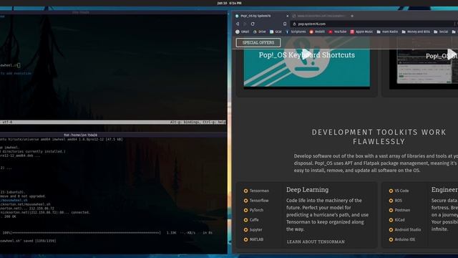Click the bottom terminal title bar
This screenshot has height=258, width=458.
click(113, 135)
